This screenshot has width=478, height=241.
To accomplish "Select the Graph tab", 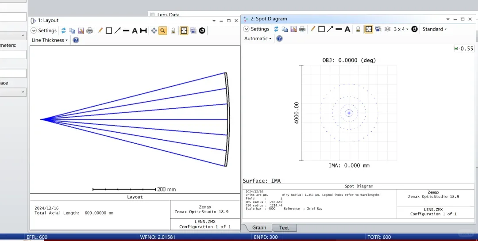I will [259, 228].
